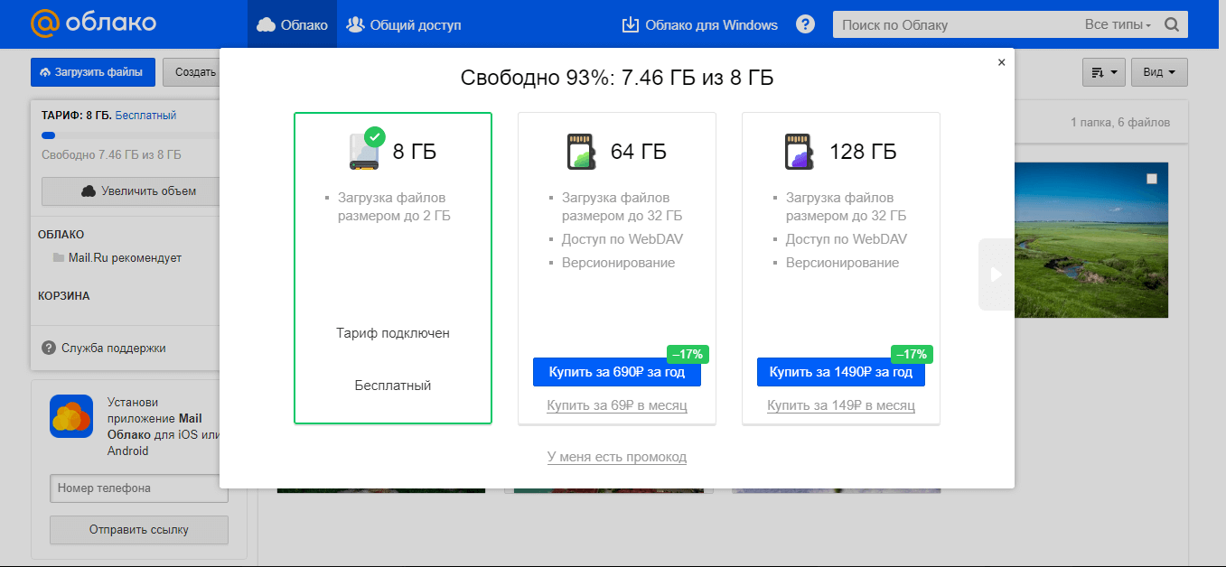This screenshot has width=1226, height=567.
Task: Click the Mail Облако app icon
Action: [x=71, y=416]
